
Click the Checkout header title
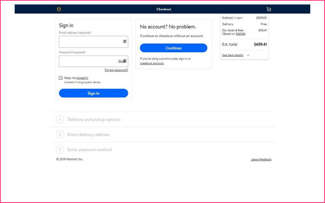click(164, 9)
